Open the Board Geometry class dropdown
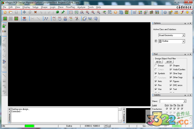Image resolution: width=194 pixels, height=129 pixels. pos(183,35)
